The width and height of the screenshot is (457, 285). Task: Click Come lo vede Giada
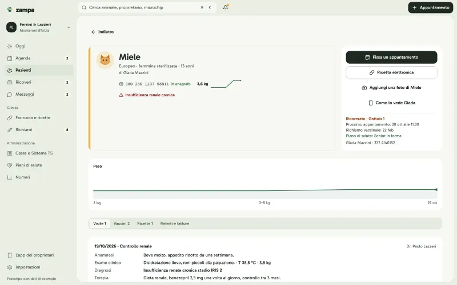391,103
